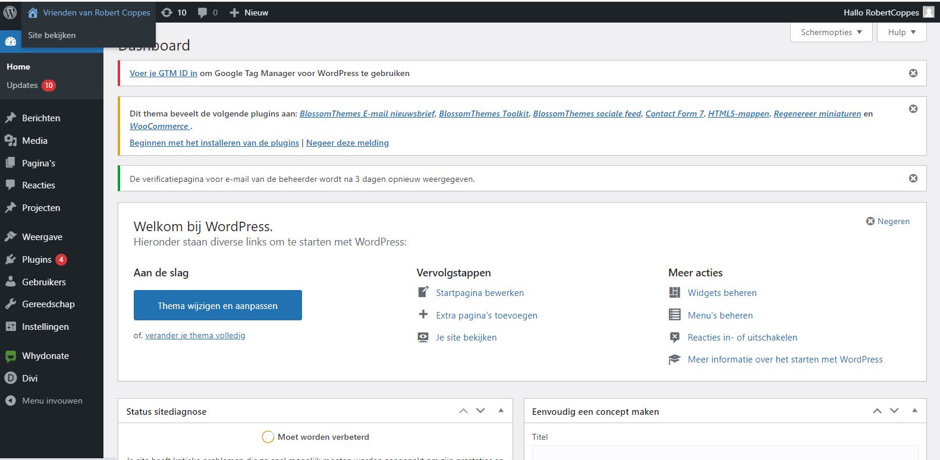This screenshot has width=940, height=460.
Task: Click the Weergave brush icon
Action: click(10, 237)
